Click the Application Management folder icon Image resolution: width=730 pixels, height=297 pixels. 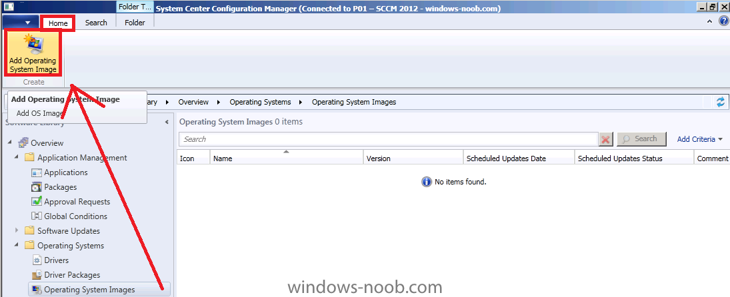point(30,158)
